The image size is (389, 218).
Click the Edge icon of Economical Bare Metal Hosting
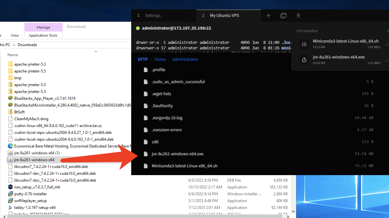point(10,146)
